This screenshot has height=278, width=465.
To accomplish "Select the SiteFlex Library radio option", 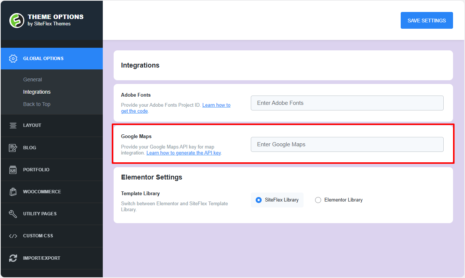I will (x=259, y=200).
